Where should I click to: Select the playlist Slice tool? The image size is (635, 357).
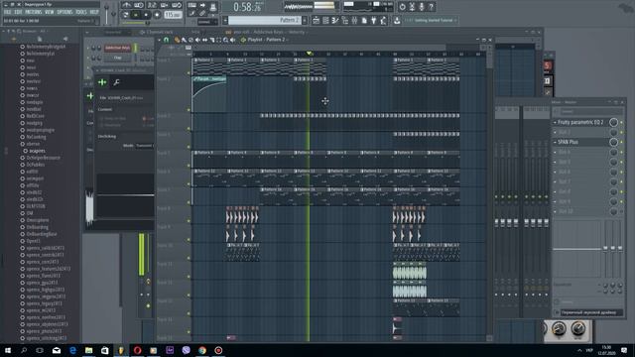tap(211, 40)
